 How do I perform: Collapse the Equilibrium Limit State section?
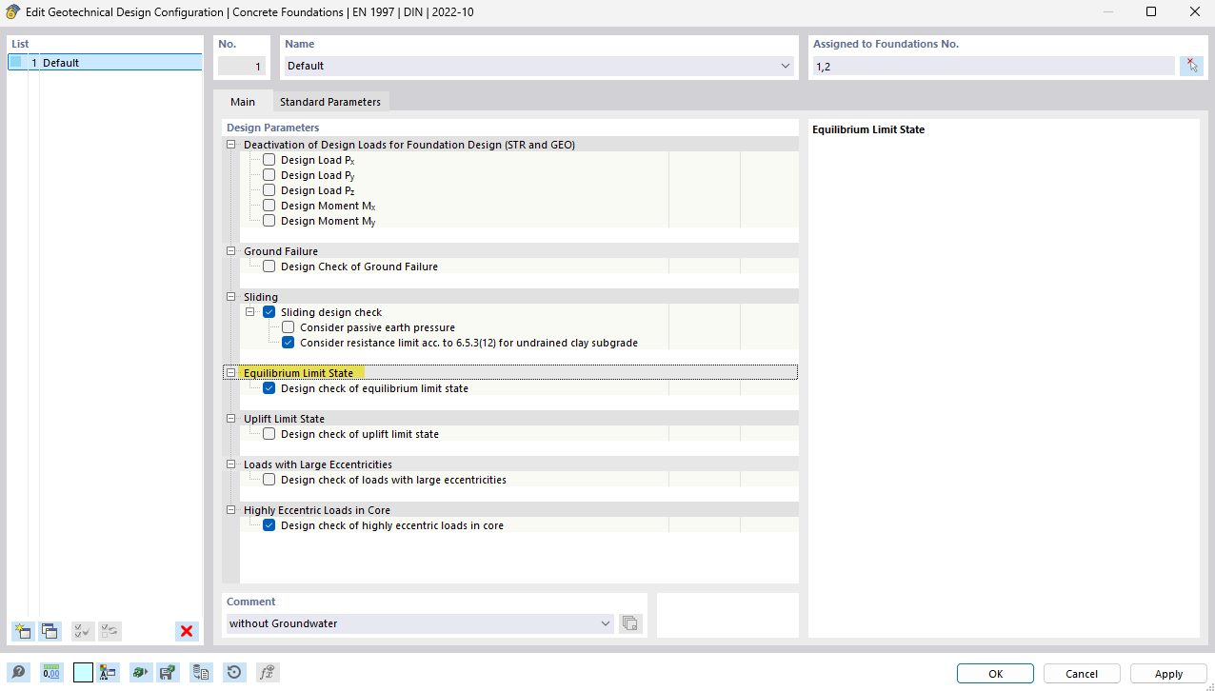[230, 373]
